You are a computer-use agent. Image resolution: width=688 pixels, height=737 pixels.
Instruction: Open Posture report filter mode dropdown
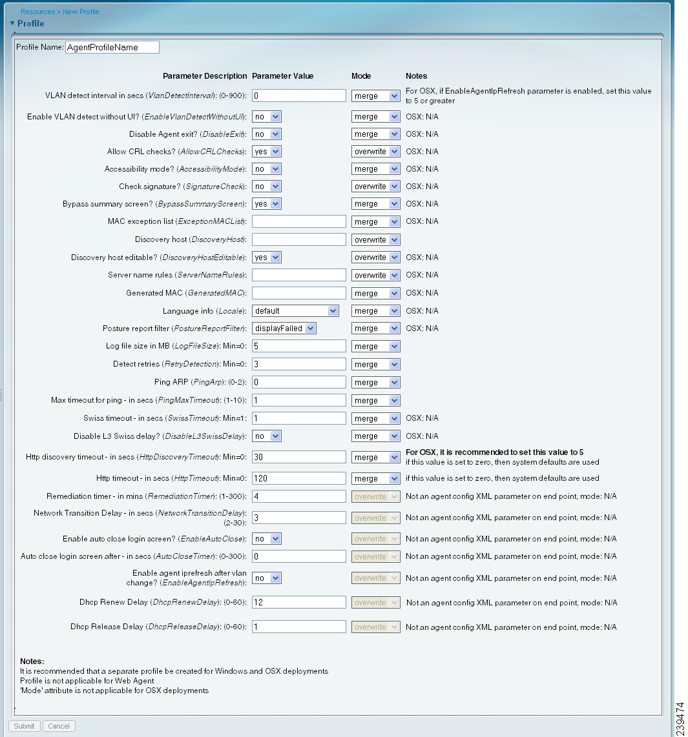(x=375, y=328)
